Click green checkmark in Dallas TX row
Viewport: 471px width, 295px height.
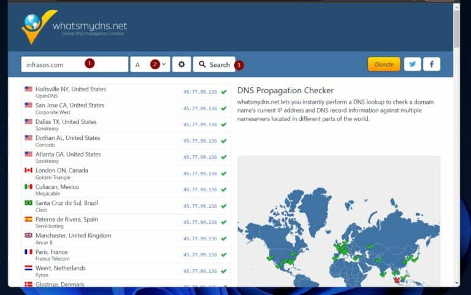pos(224,125)
